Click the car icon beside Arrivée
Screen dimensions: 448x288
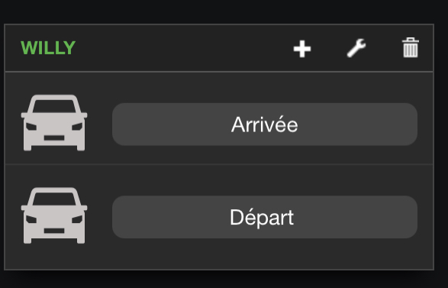[x=54, y=123]
